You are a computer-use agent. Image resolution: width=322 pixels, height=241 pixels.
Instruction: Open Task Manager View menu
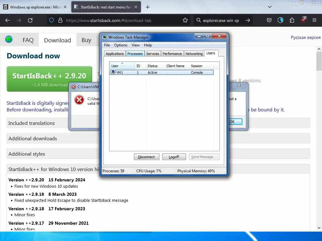[136, 45]
